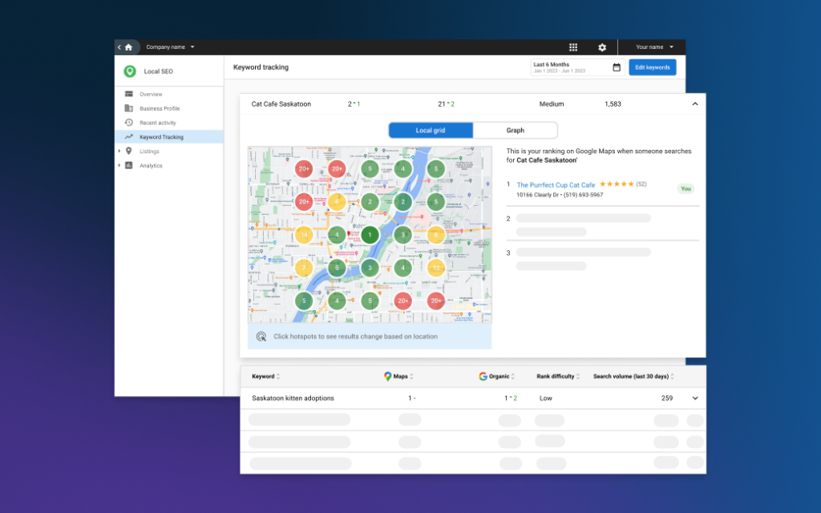821x513 pixels.
Task: Click the 'Click hotspots to see results' hint text
Action: click(x=355, y=336)
